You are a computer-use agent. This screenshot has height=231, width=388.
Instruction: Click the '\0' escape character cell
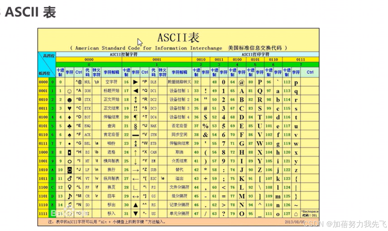[x=96, y=82]
